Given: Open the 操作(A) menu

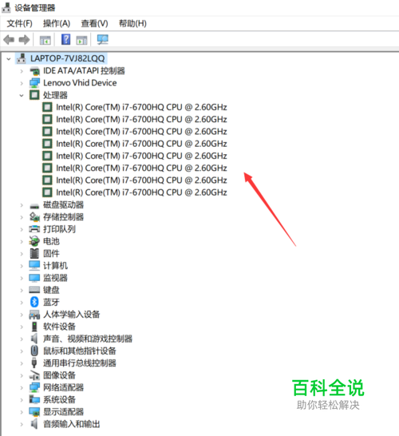Looking at the screenshot, I should [x=57, y=23].
